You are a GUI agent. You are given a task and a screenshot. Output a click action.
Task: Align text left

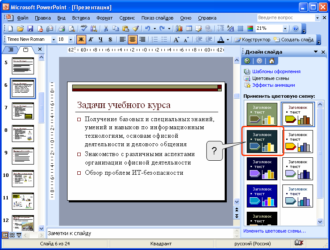coord(123,40)
